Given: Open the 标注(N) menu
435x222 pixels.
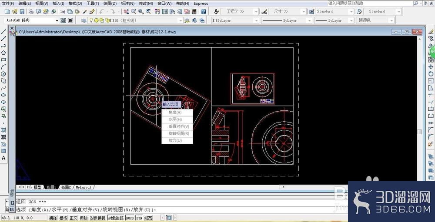Looking at the screenshot, I should pos(128,3).
